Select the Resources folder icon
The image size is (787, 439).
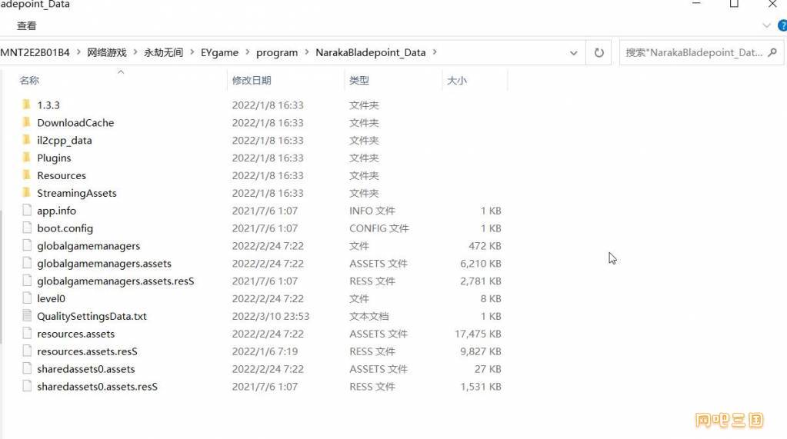tap(27, 175)
